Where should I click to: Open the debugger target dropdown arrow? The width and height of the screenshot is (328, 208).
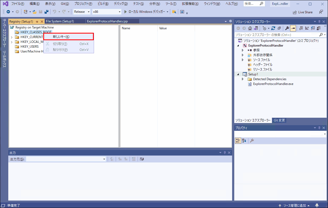[167, 12]
